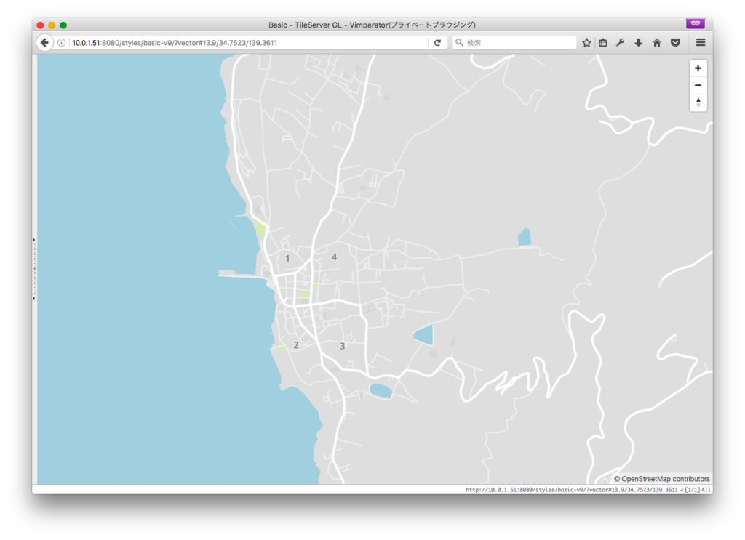Image resolution: width=745 pixels, height=540 pixels.
Task: Open the hamburger menu
Action: pyautogui.click(x=701, y=43)
